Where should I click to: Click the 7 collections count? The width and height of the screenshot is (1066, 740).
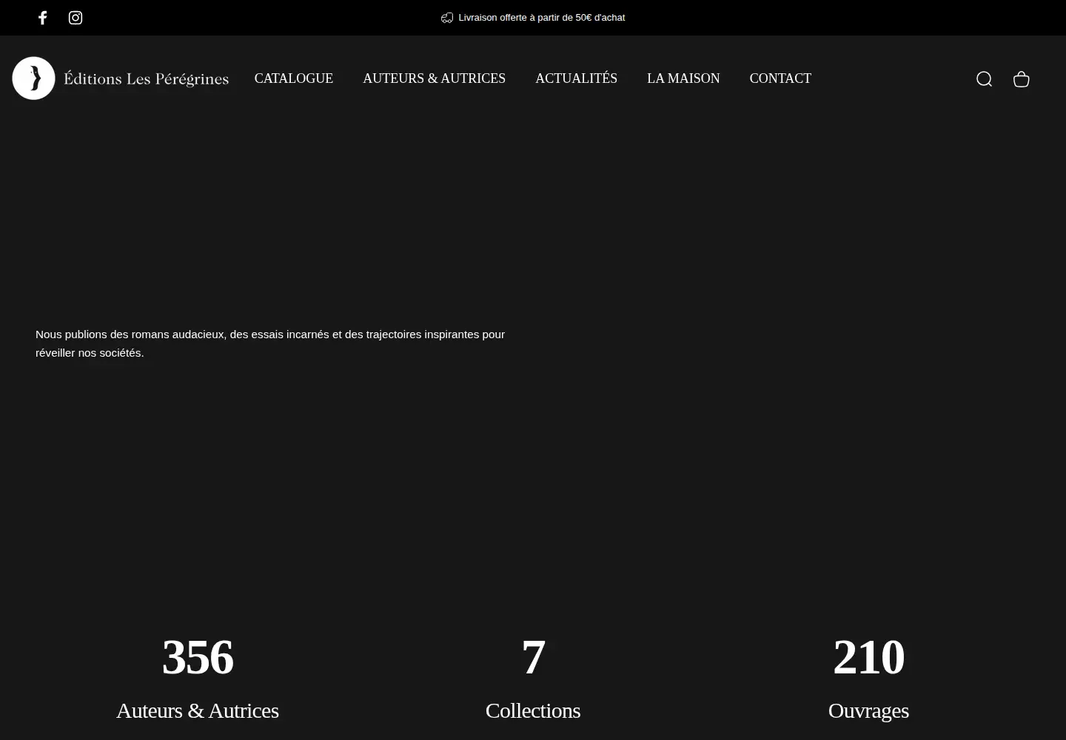coord(533,657)
